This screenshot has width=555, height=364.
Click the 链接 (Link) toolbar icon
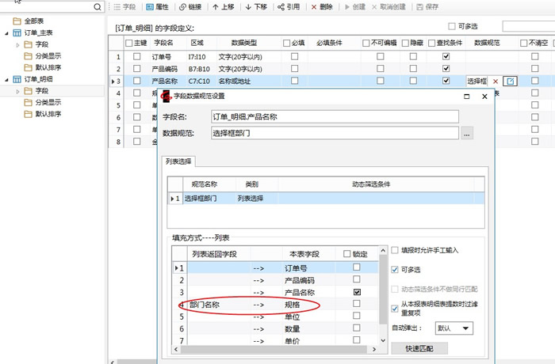click(183, 6)
